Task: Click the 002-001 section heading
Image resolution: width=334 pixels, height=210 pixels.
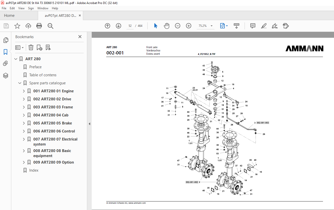Action: coord(115,53)
